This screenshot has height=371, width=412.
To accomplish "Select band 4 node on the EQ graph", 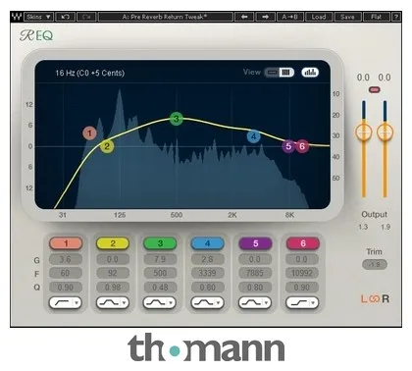I will coord(254,136).
